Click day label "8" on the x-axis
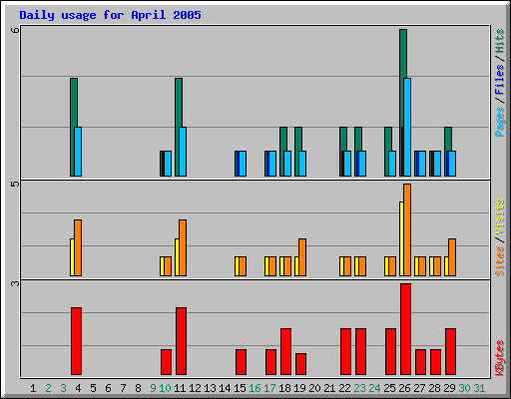Image resolution: width=511 pixels, height=399 pixels. [x=138, y=388]
